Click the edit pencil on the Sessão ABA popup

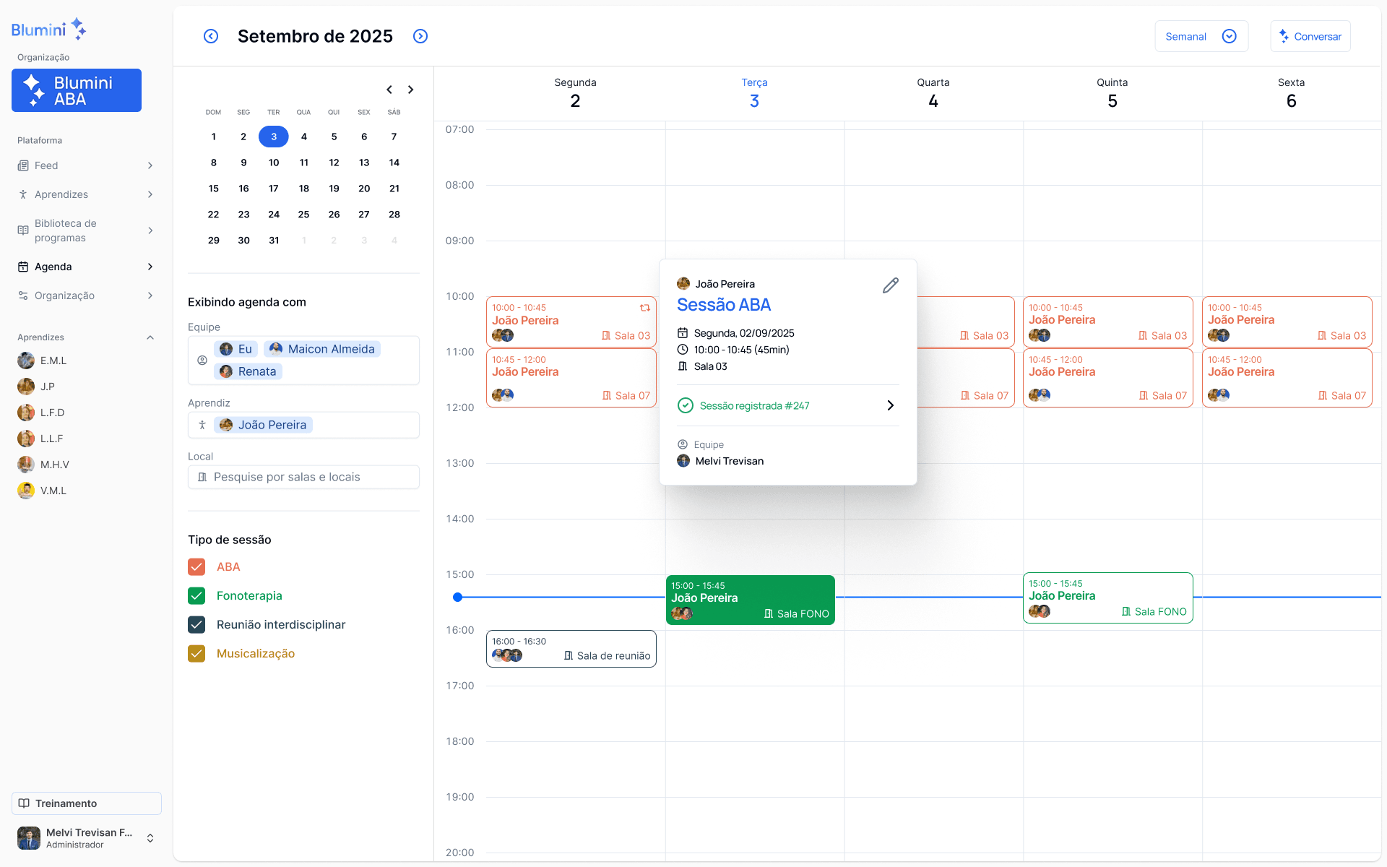click(890, 285)
